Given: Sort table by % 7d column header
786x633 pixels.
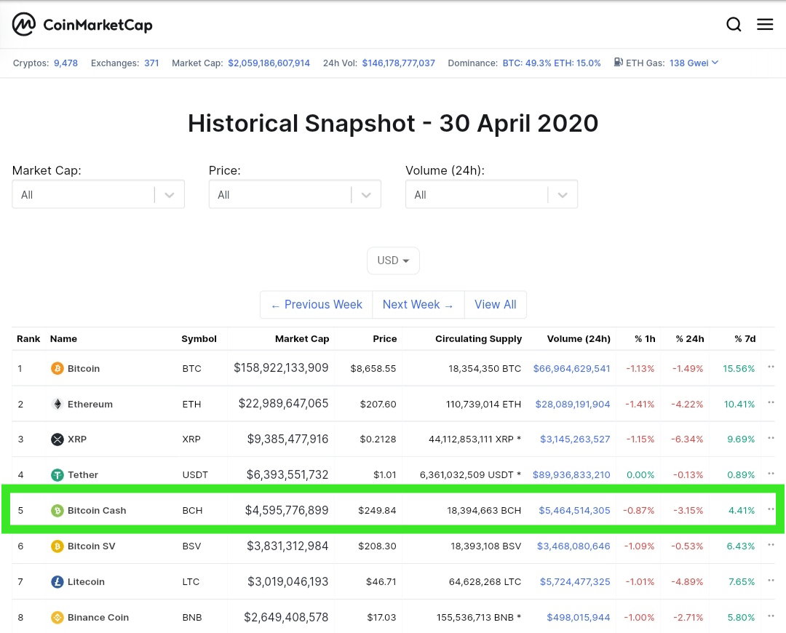Looking at the screenshot, I should [745, 339].
